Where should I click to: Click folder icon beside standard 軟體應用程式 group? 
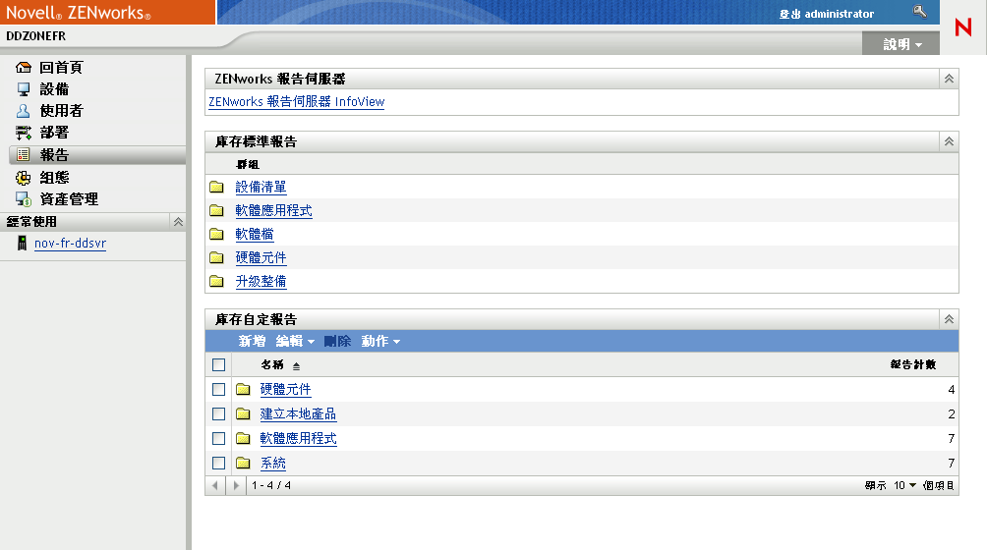[216, 210]
